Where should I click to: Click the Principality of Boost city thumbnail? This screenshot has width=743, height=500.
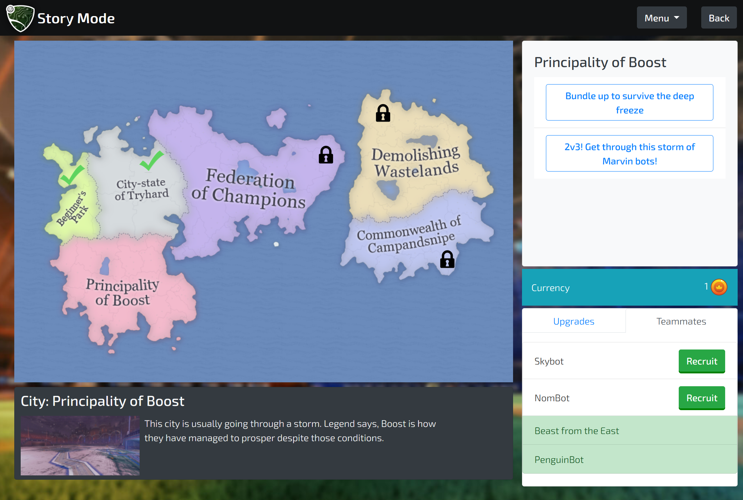(80, 445)
